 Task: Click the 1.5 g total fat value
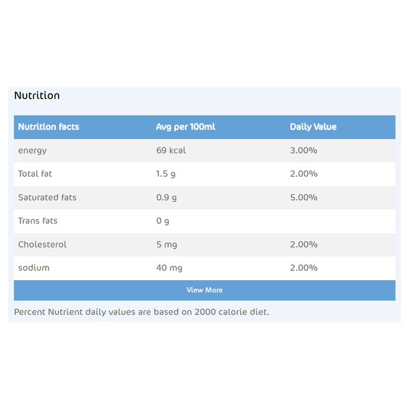pyautogui.click(x=166, y=174)
